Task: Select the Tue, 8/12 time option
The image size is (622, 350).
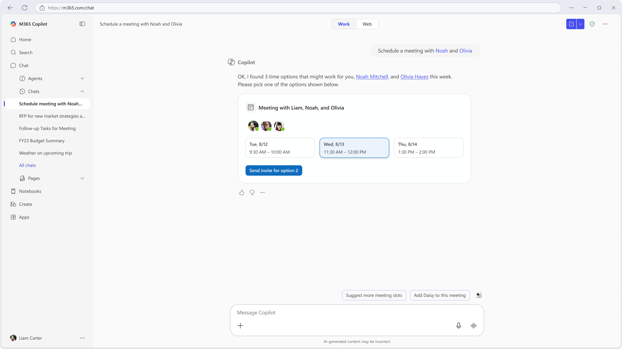Action: (280, 148)
